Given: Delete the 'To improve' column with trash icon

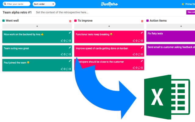Looking at the screenshot, I should (142, 21).
